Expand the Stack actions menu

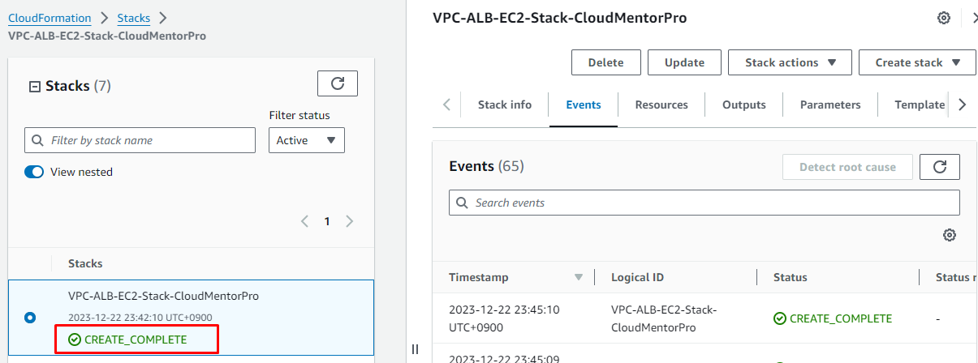tap(789, 62)
